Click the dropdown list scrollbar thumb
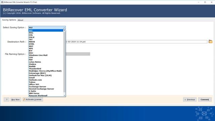 coord(64,62)
